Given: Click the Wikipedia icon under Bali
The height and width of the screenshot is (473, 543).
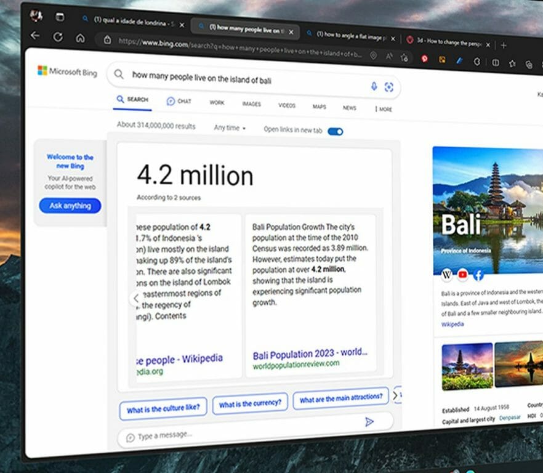Looking at the screenshot, I should (x=447, y=274).
